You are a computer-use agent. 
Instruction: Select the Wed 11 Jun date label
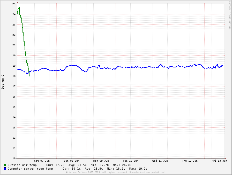coord(160,161)
